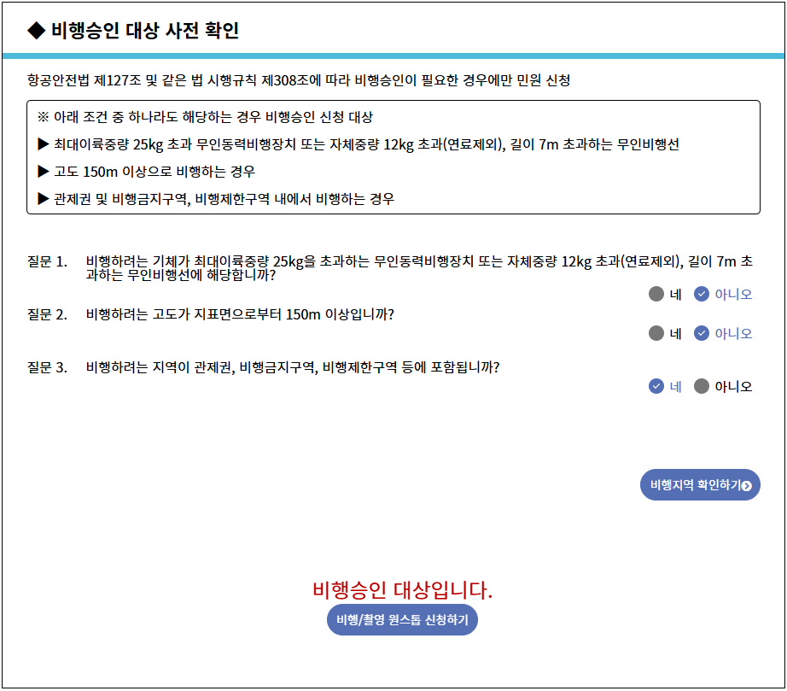
Task: Click the 비행지역 확인하기 button
Action: point(700,485)
